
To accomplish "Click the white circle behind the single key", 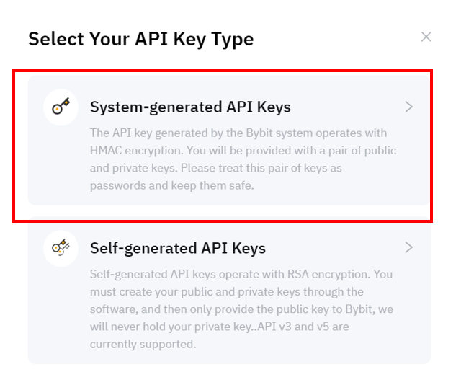I will pyautogui.click(x=61, y=107).
